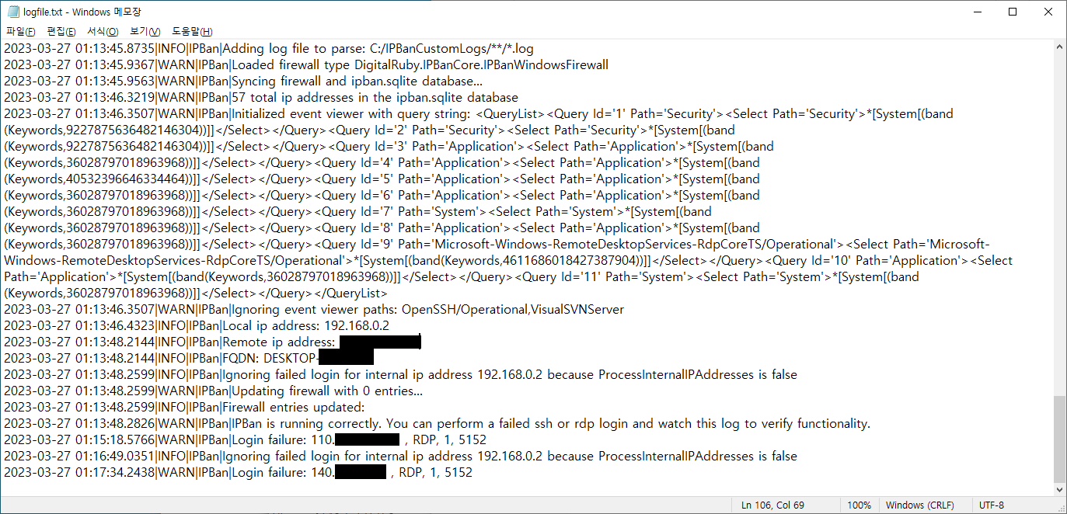Click the Windows (CRLF) line-ending indicator
The image size is (1067, 514).
(x=921, y=505)
